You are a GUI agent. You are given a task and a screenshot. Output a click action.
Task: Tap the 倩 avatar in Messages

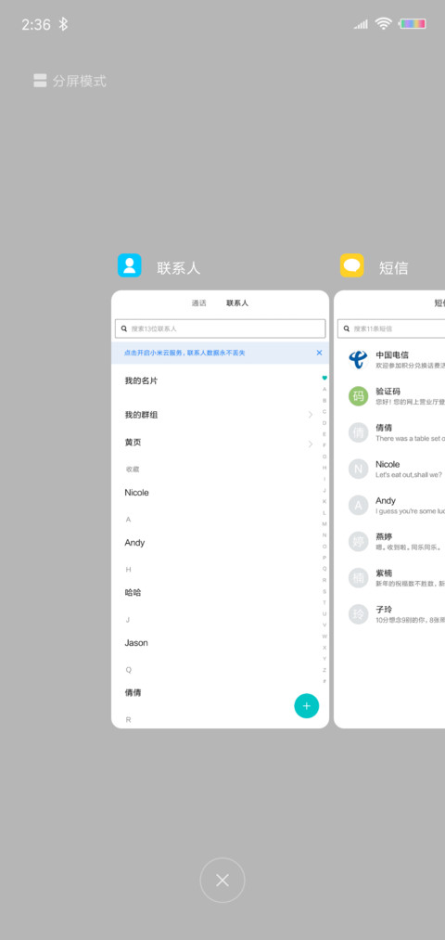(x=358, y=432)
